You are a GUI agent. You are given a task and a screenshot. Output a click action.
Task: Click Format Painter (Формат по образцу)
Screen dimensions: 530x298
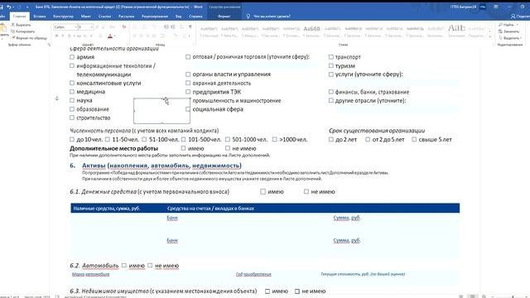(x=29, y=38)
